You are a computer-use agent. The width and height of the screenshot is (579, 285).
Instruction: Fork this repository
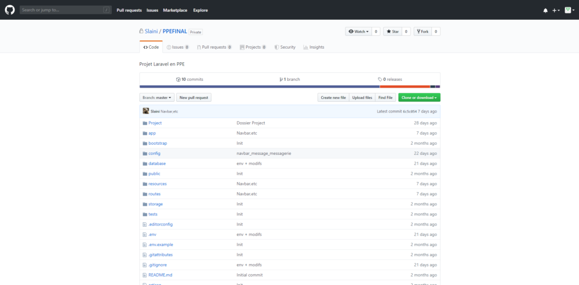click(423, 32)
